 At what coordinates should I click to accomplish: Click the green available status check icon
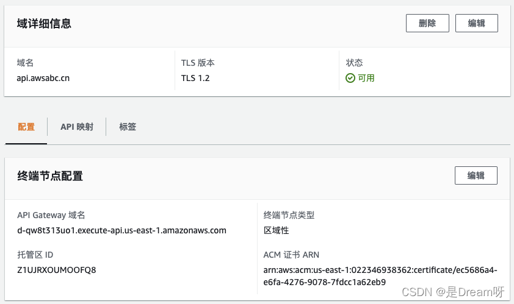pos(350,78)
